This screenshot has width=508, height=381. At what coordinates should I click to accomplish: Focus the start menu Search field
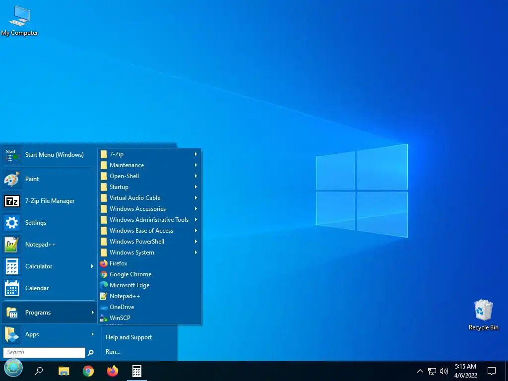tap(44, 353)
